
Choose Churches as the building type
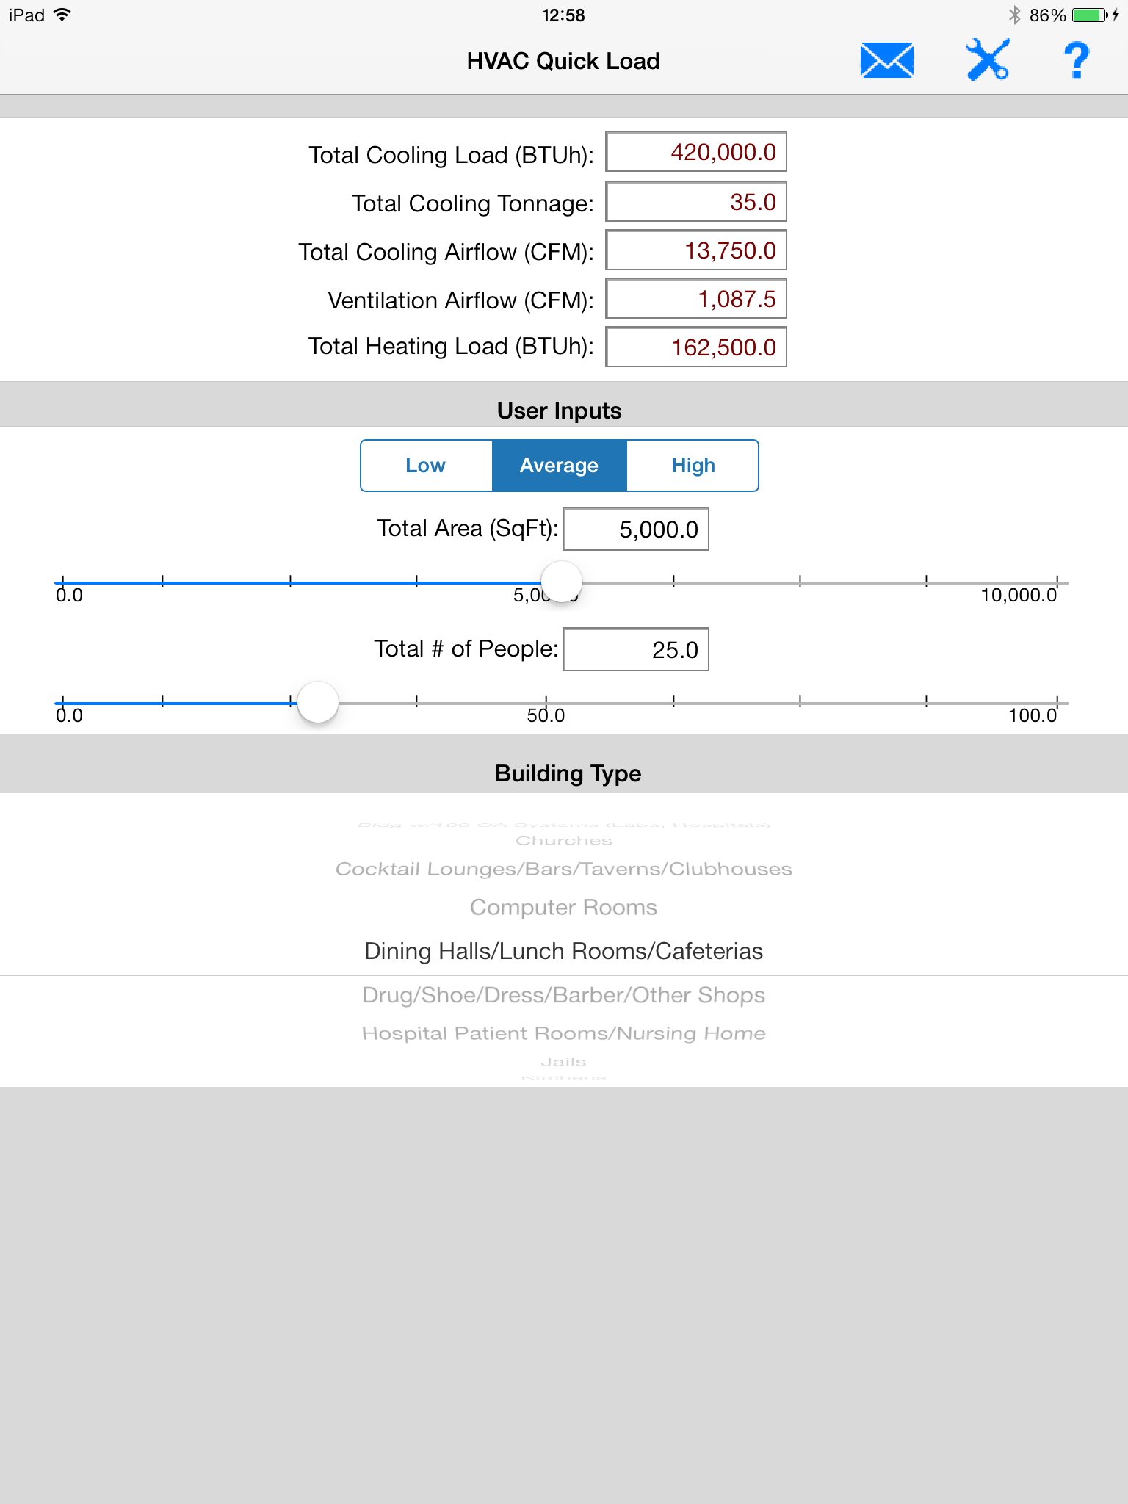click(563, 840)
